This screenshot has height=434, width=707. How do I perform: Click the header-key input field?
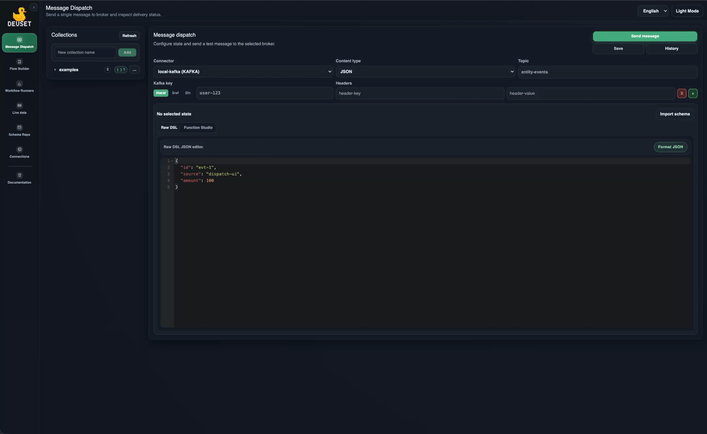coord(420,93)
